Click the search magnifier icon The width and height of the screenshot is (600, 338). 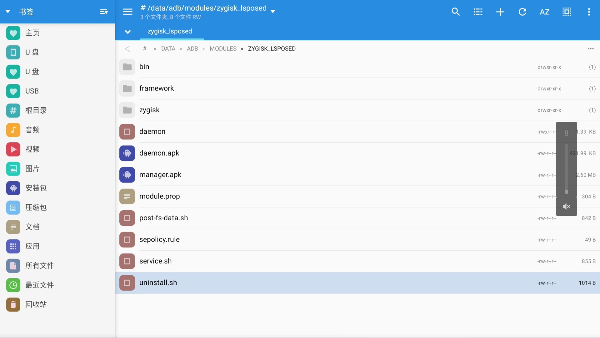(456, 12)
